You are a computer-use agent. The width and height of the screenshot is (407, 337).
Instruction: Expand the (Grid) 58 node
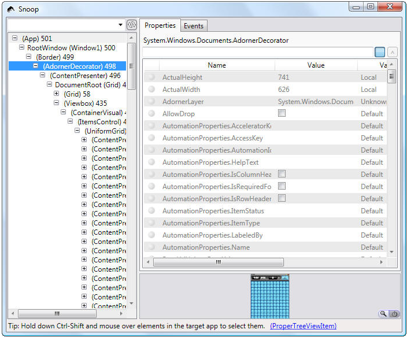[x=56, y=94]
